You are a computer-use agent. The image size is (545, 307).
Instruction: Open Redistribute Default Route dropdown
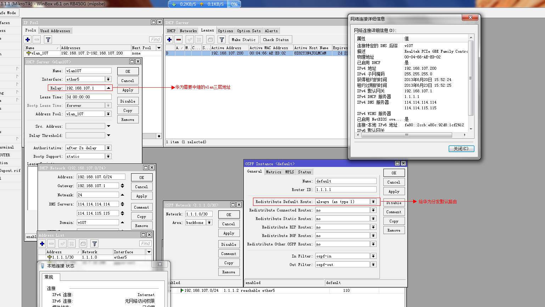pos(373,202)
